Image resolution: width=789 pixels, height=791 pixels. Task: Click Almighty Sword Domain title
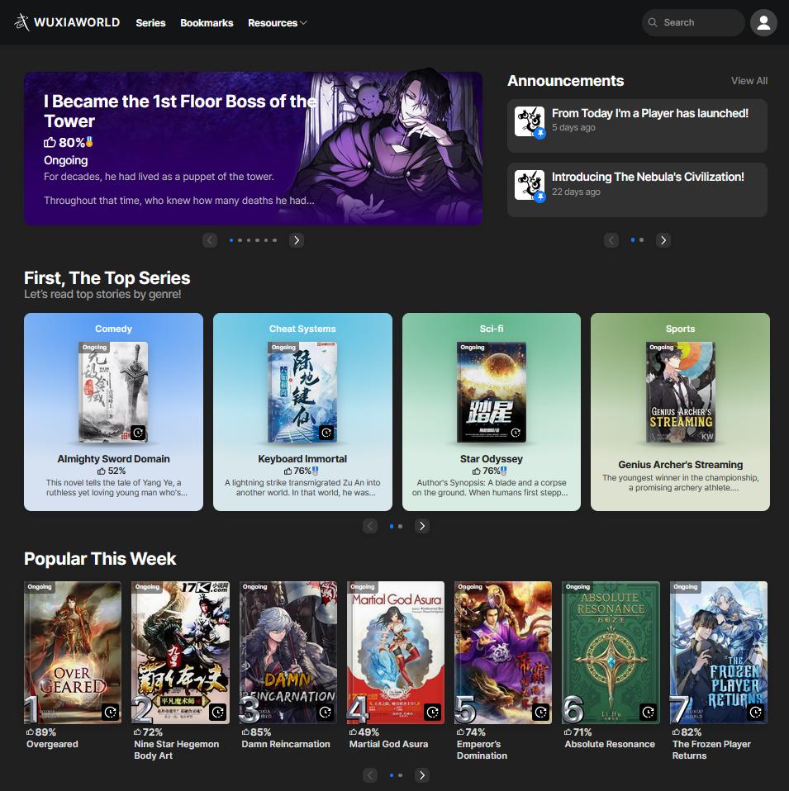click(113, 458)
